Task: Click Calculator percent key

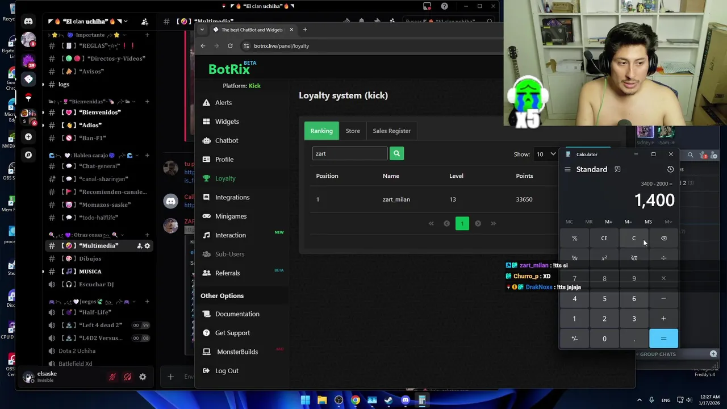Action: tap(574, 239)
